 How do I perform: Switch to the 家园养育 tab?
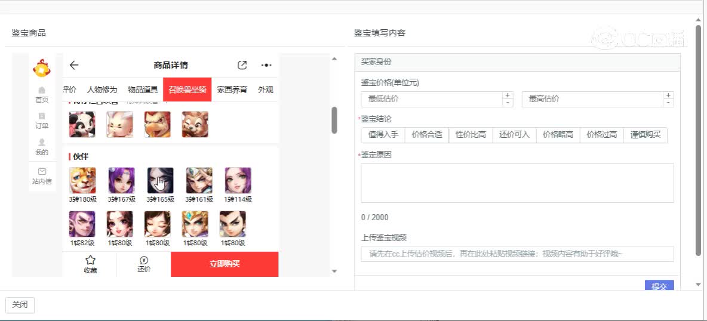[x=232, y=89]
